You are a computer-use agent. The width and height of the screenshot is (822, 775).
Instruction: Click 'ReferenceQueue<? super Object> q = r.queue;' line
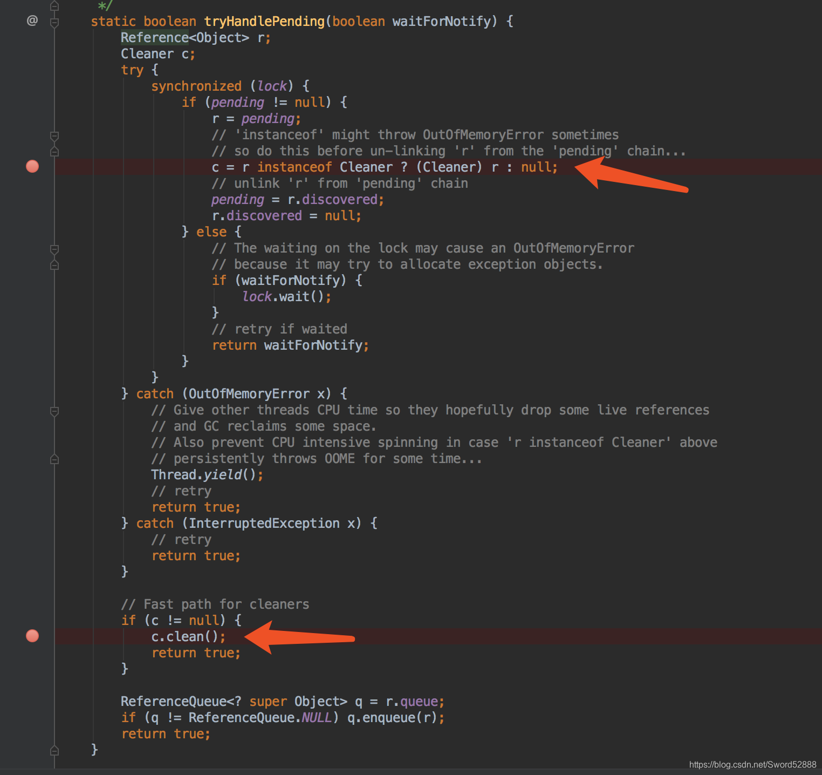(283, 701)
